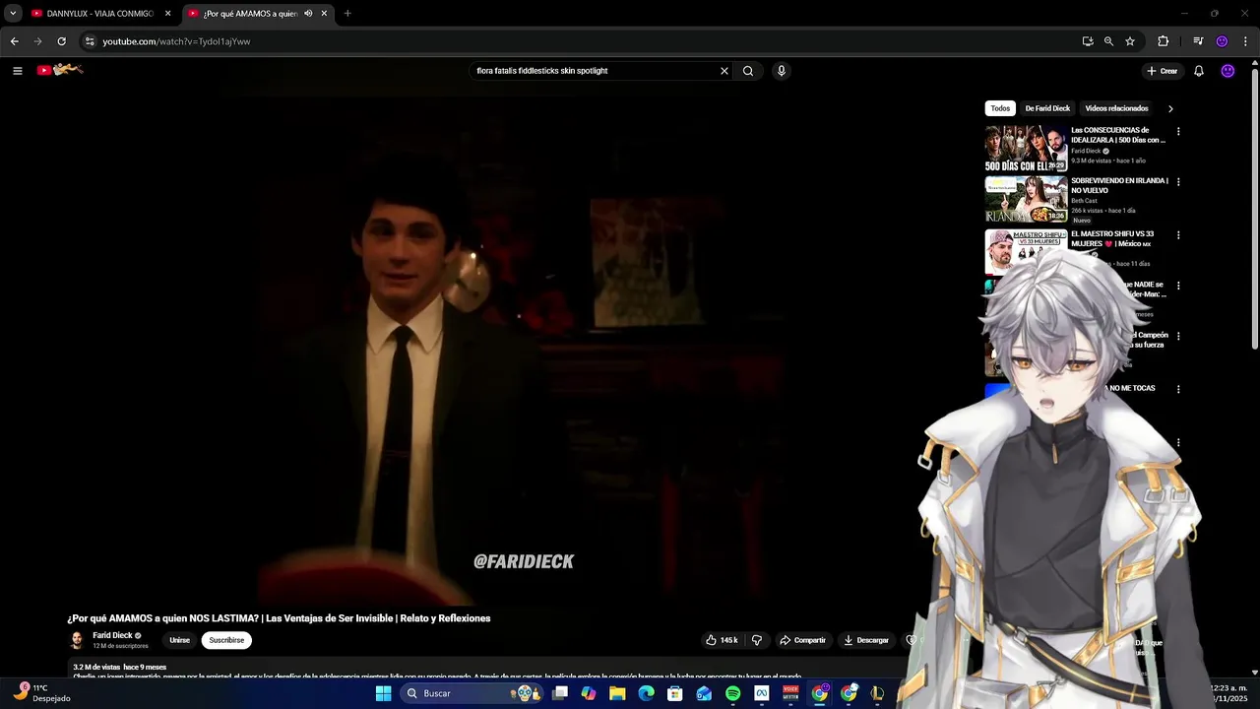Image resolution: width=1260 pixels, height=709 pixels.
Task: Open the Chrome profile avatar
Action: (1222, 41)
